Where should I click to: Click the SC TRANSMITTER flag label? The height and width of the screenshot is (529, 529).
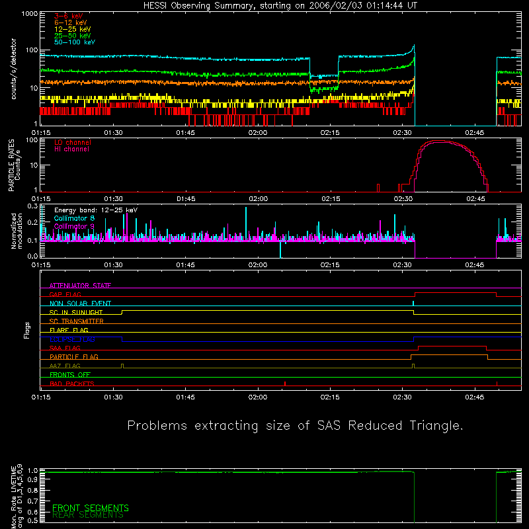[x=77, y=321]
